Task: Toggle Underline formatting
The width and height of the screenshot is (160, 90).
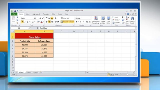Action: 27,22
